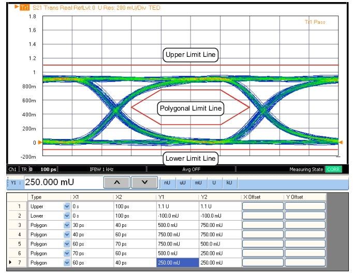Click the X Offset field in row 7

click(263, 263)
